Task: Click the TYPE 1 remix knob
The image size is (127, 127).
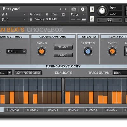Action: point(112,51)
